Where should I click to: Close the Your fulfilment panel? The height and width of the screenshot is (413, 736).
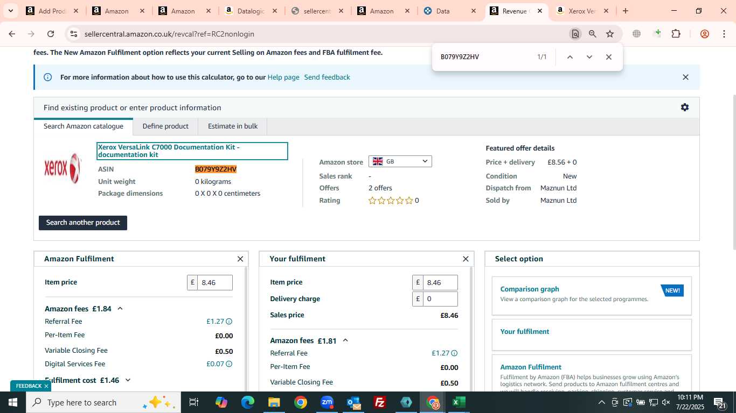pos(466,259)
